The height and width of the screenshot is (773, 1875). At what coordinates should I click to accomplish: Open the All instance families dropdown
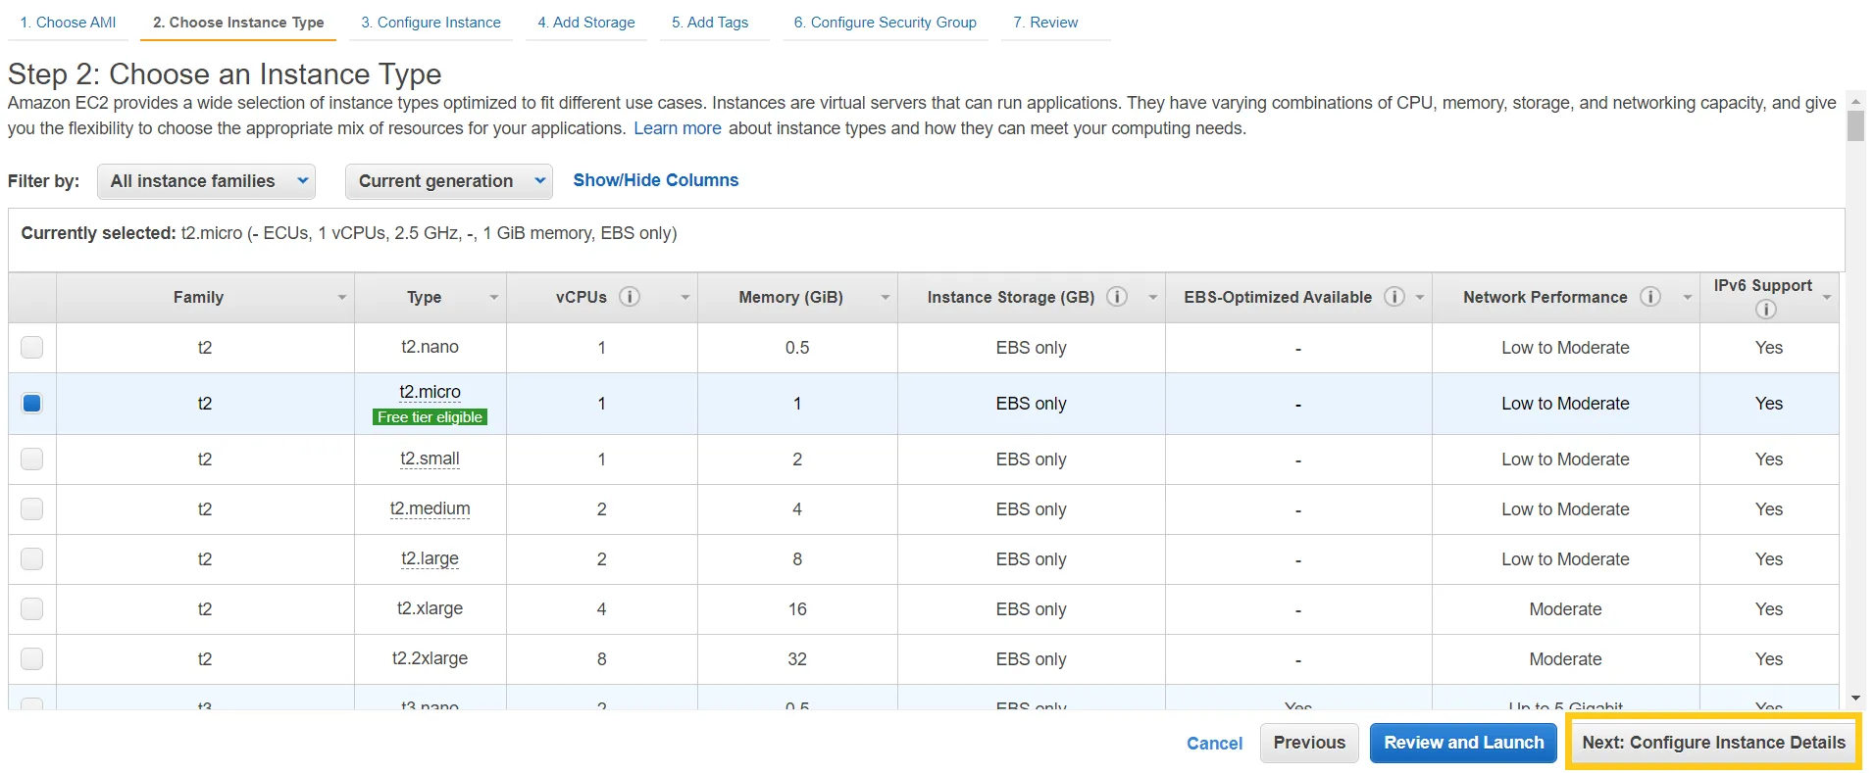(206, 181)
